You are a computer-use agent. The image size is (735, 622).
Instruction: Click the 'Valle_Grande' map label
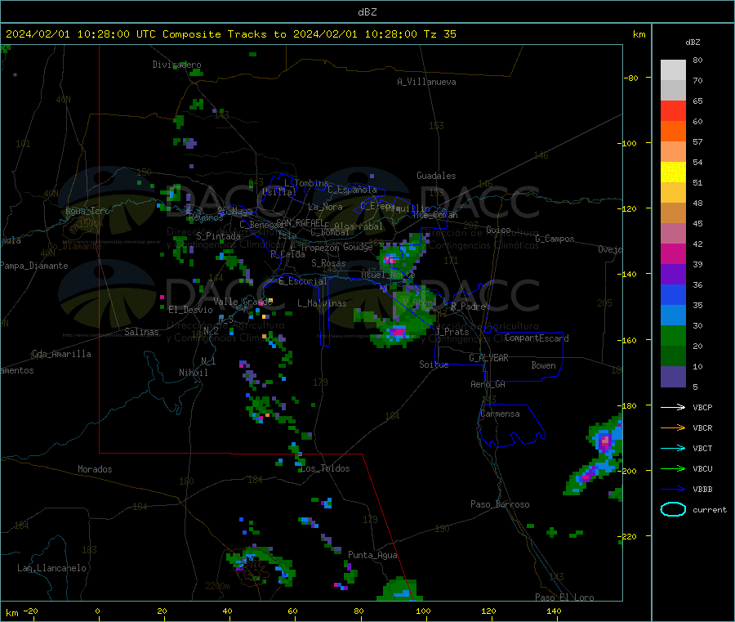point(243,302)
